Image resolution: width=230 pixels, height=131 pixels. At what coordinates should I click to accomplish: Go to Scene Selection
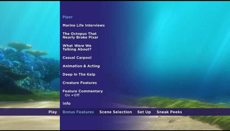coord(116,112)
